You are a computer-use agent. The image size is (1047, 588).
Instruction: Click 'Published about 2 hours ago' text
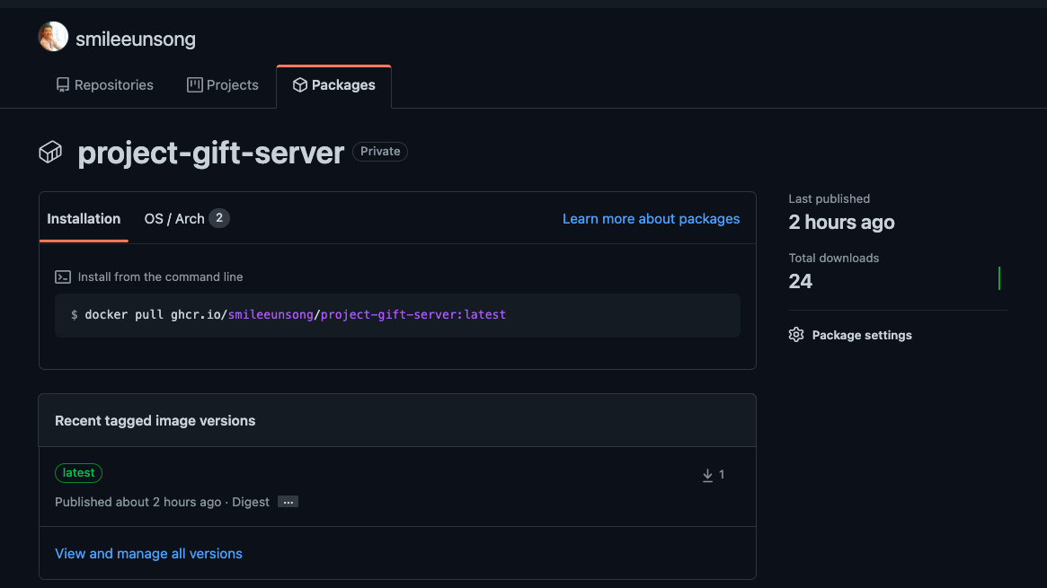coord(138,502)
